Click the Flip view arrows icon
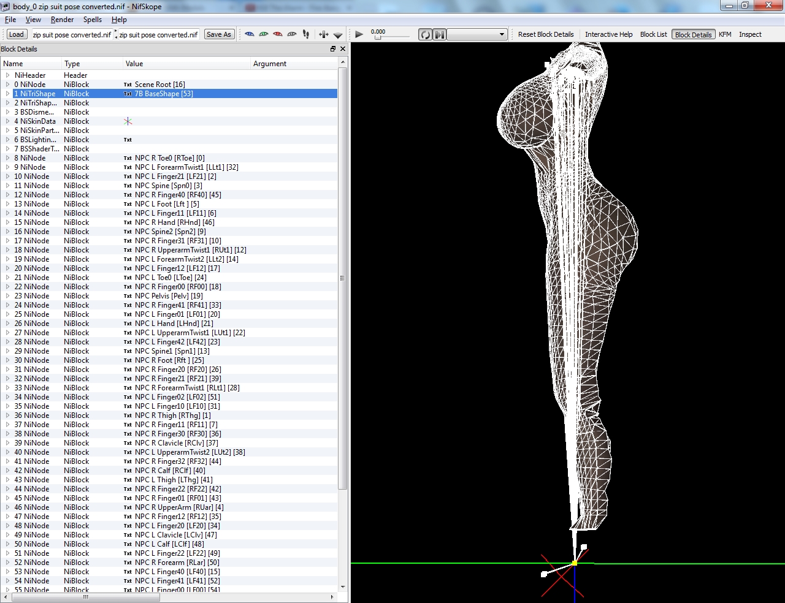This screenshot has width=785, height=603. tap(323, 34)
